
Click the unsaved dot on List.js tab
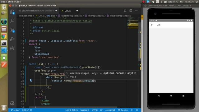pos(77,11)
